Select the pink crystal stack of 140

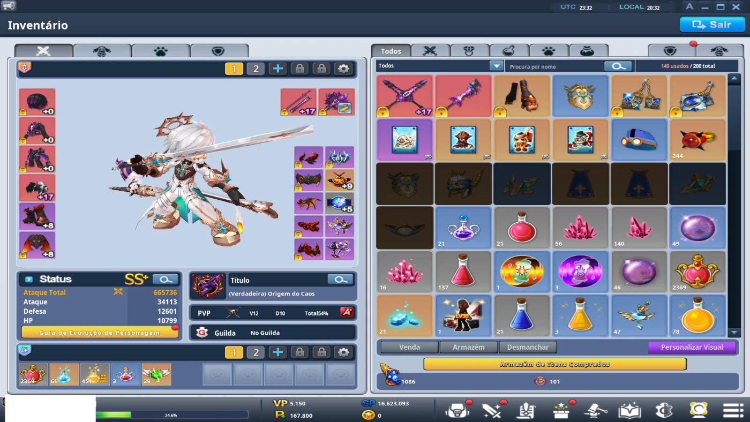[639, 228]
